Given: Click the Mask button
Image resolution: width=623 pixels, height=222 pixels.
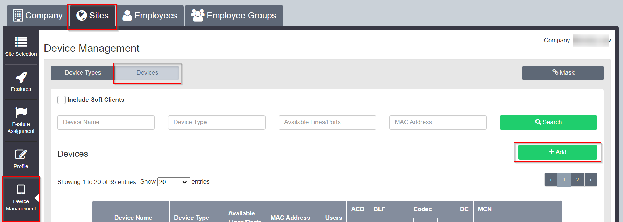Looking at the screenshot, I should pyautogui.click(x=563, y=73).
